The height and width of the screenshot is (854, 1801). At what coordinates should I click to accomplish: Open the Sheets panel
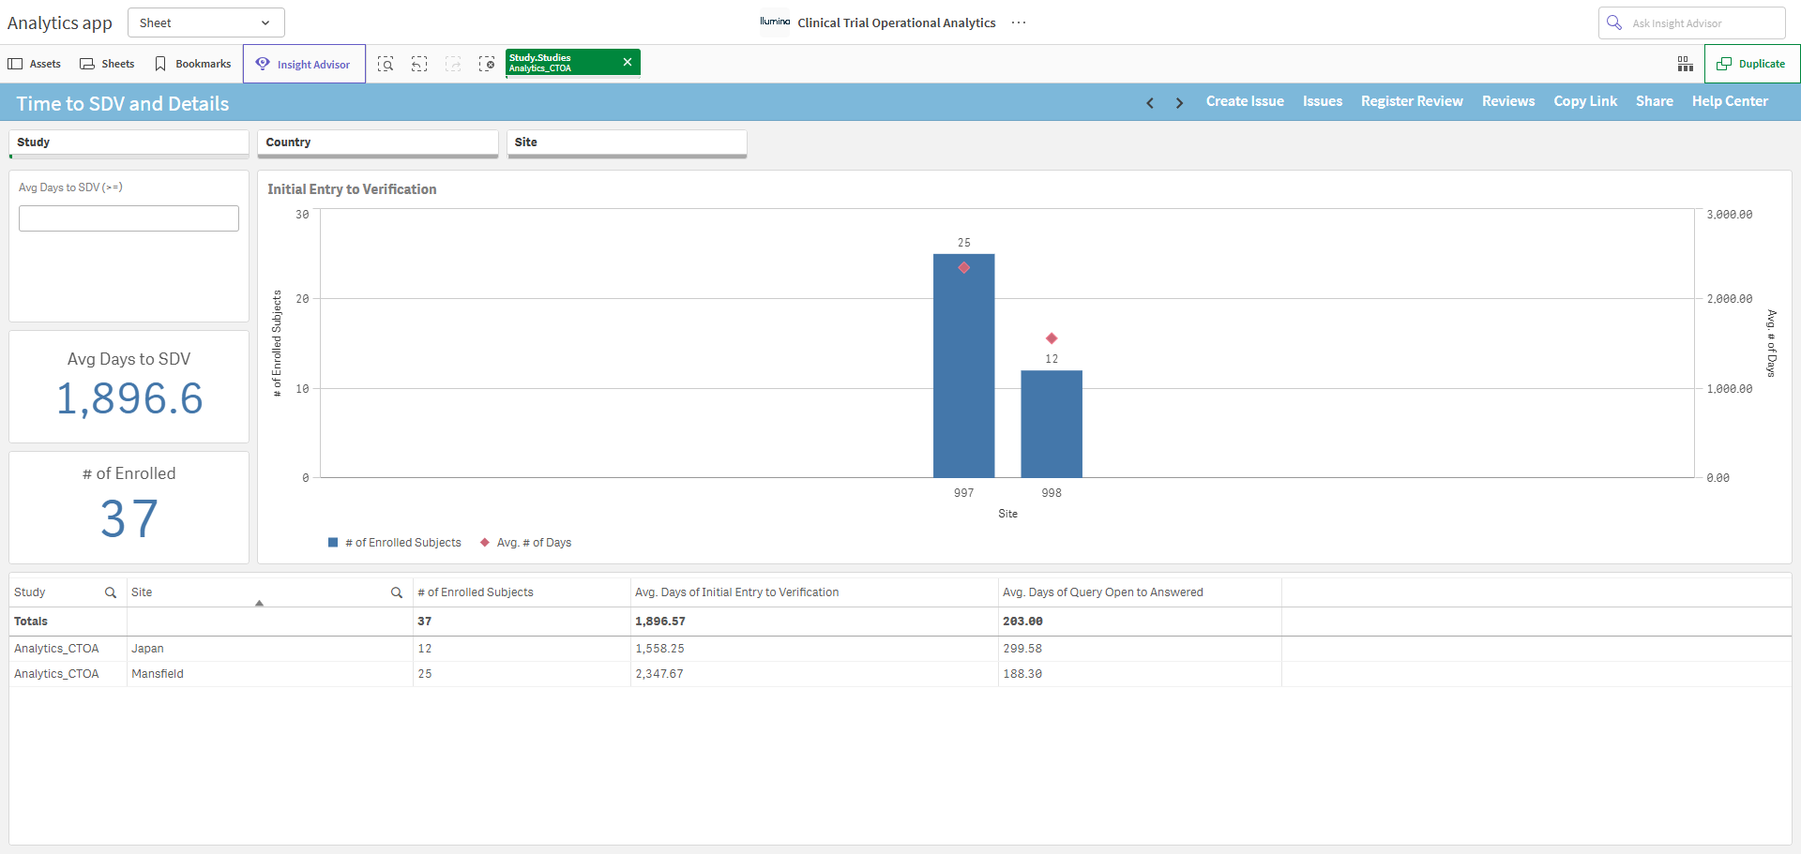pos(107,64)
